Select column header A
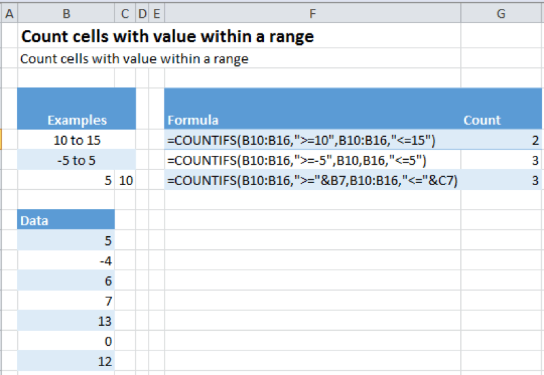Viewport: 544px width, 375px height. [x=9, y=13]
